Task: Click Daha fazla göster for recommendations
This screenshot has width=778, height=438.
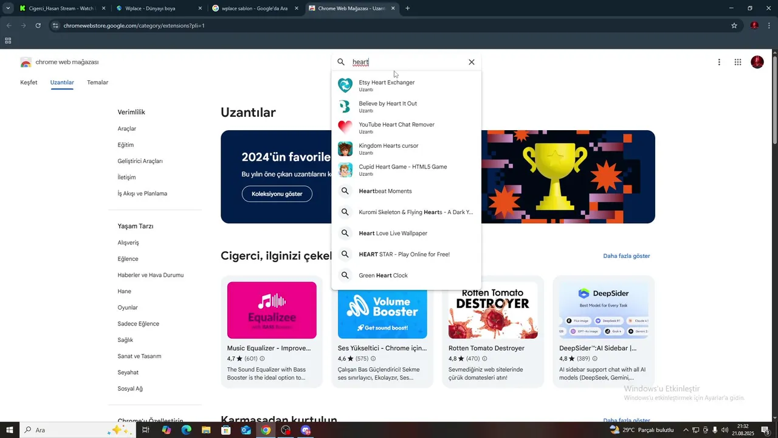Action: [x=627, y=256]
